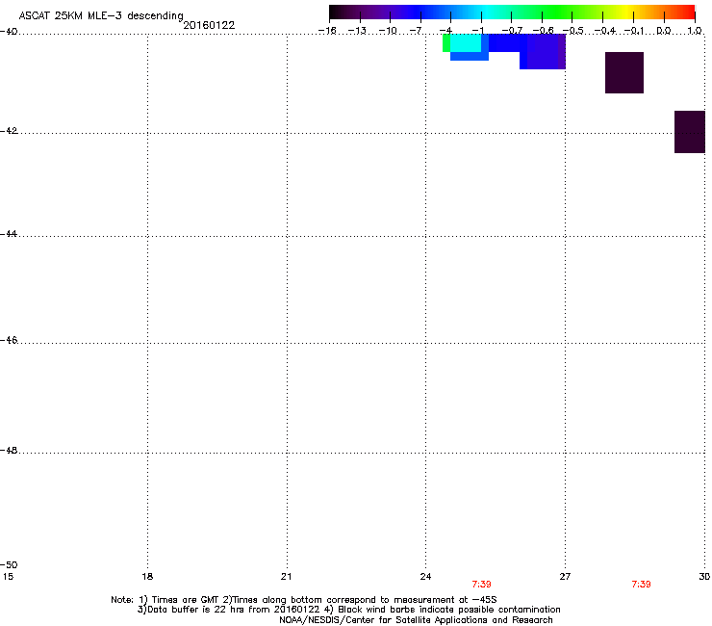Click the note line starting 'Note: 1) Times are GMT'
Image resolution: width=712 pixels, height=626 pixels.
point(304,600)
